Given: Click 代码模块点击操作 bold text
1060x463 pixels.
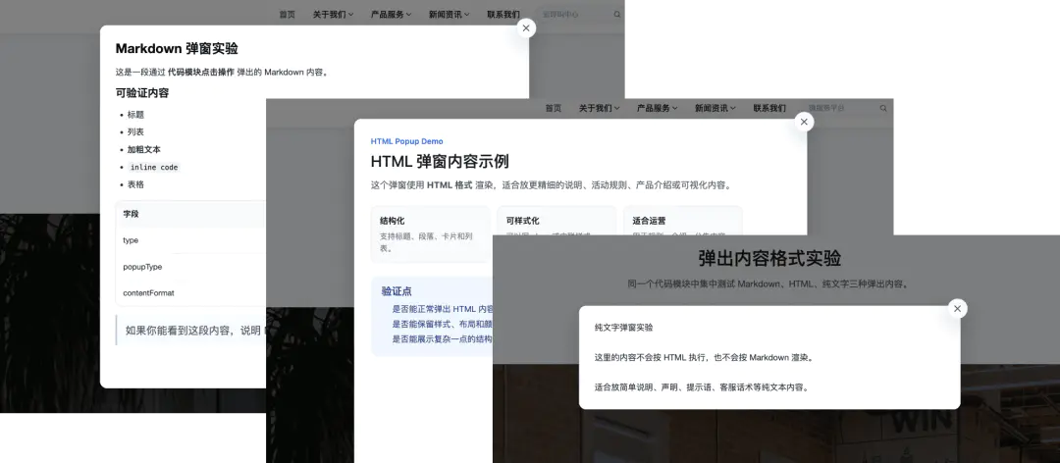Looking at the screenshot, I should [x=201, y=73].
